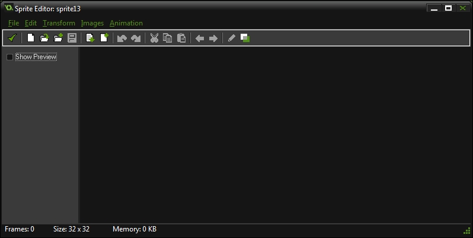Insert empty image with page arrow icon

point(90,38)
